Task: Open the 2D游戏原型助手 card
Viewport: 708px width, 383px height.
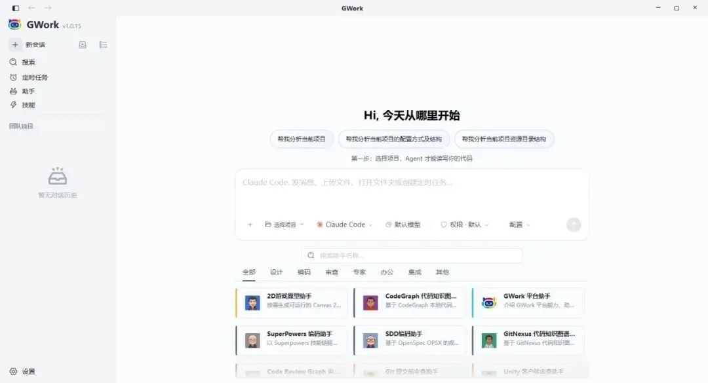Action: tap(292, 302)
